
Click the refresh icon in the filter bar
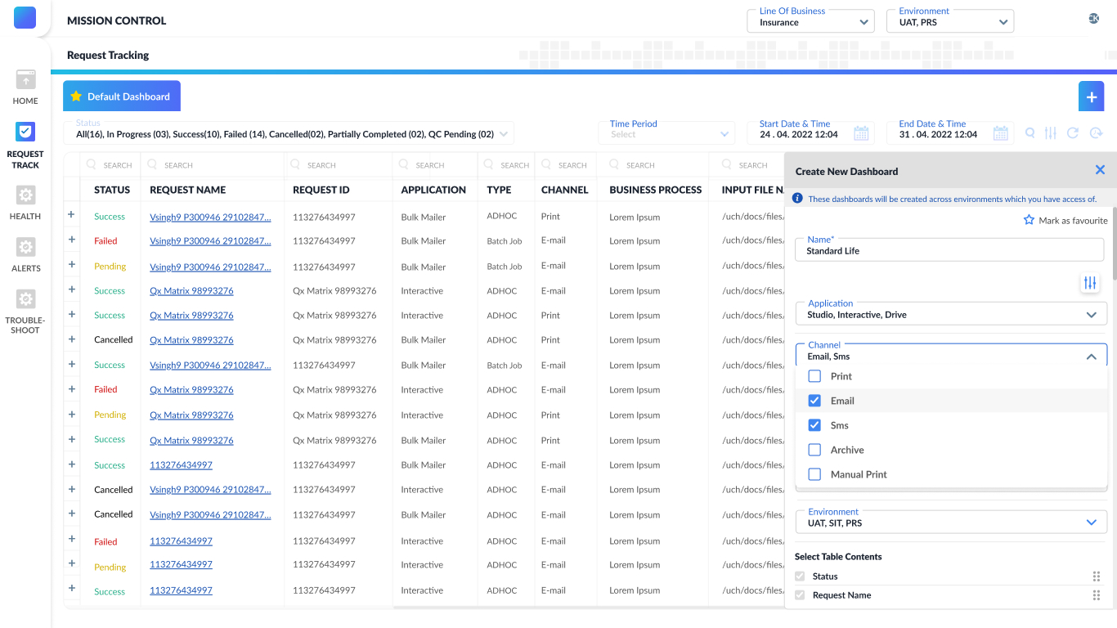point(1073,133)
